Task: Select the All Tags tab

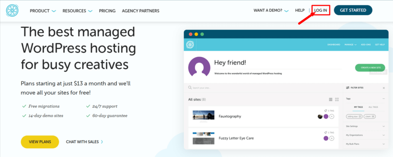Action: click(373, 107)
